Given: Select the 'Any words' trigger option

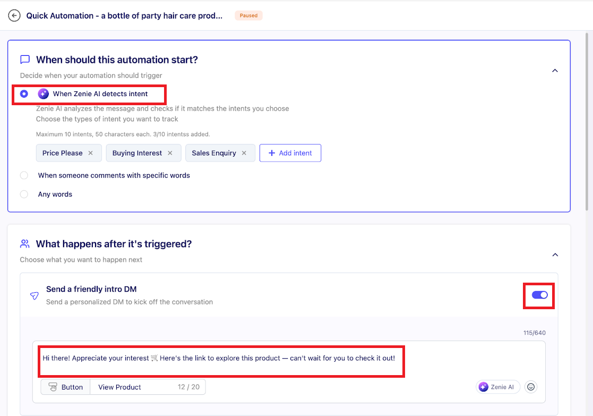Looking at the screenshot, I should click(24, 194).
